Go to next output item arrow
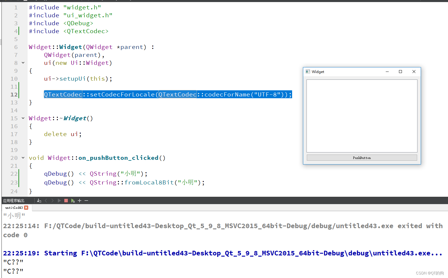 click(53, 201)
